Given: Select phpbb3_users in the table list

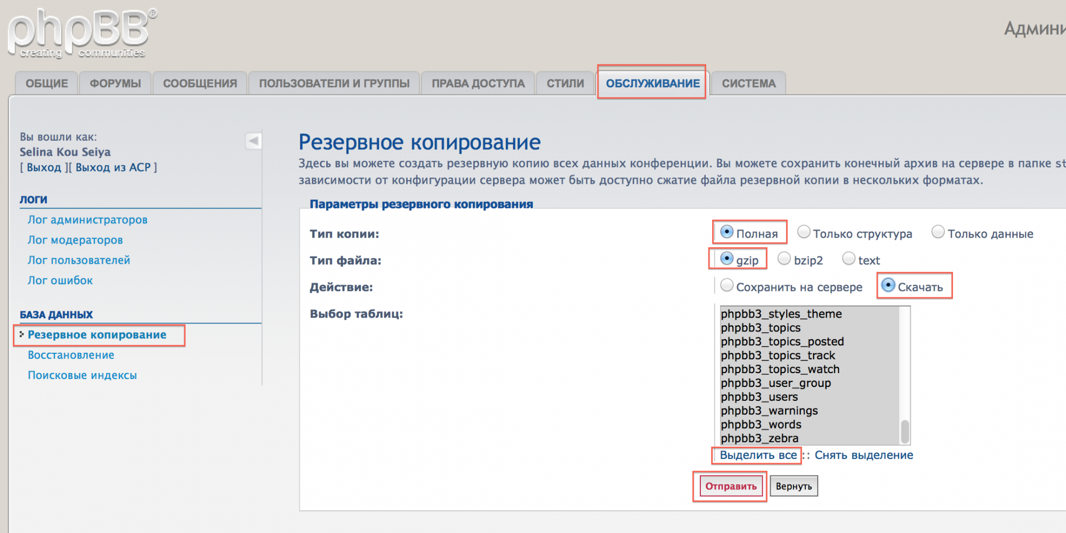Looking at the screenshot, I should [x=759, y=397].
